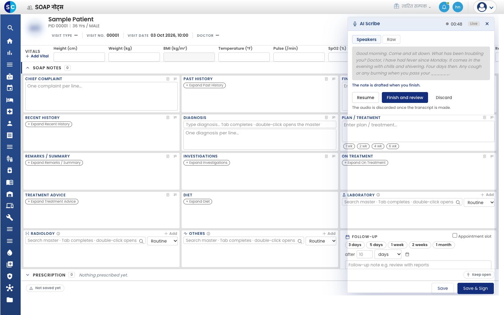
Task: Click Save & Sign button
Action: click(x=475, y=288)
